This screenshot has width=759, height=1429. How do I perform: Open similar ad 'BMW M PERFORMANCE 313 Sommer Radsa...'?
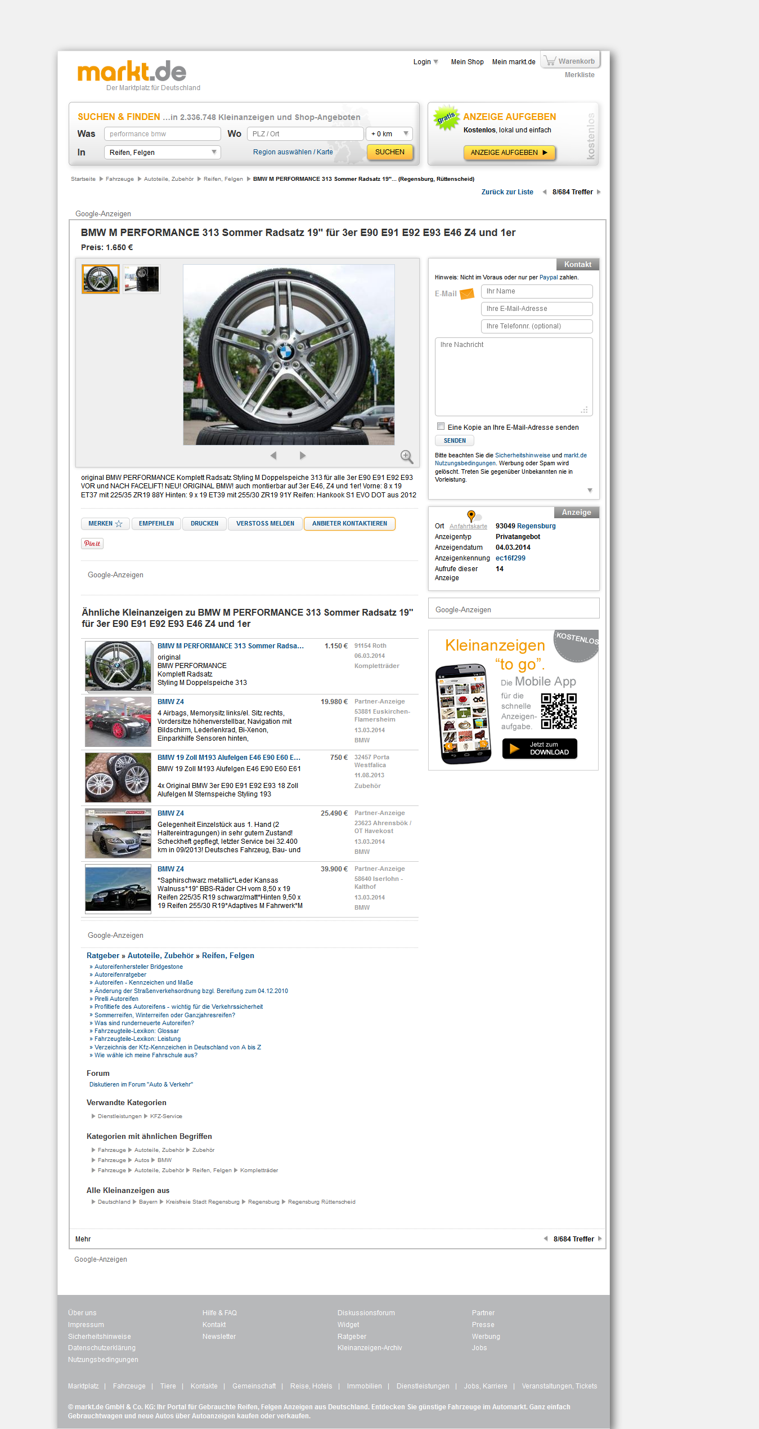[x=231, y=646]
